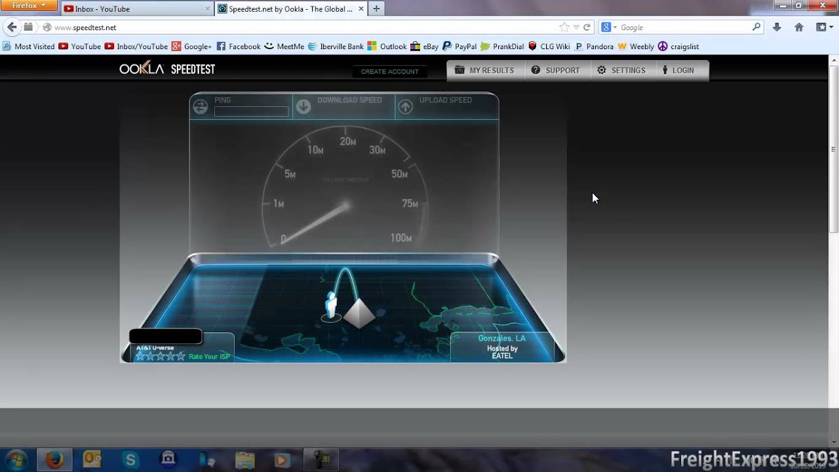Click the Hosted by EATEL text
The height and width of the screenshot is (472, 839).
(502, 352)
